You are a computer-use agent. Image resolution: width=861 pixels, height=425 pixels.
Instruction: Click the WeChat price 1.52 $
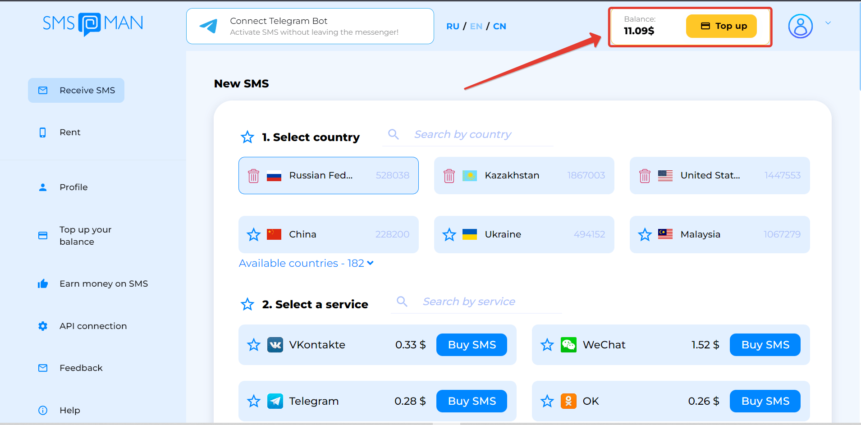(x=705, y=345)
